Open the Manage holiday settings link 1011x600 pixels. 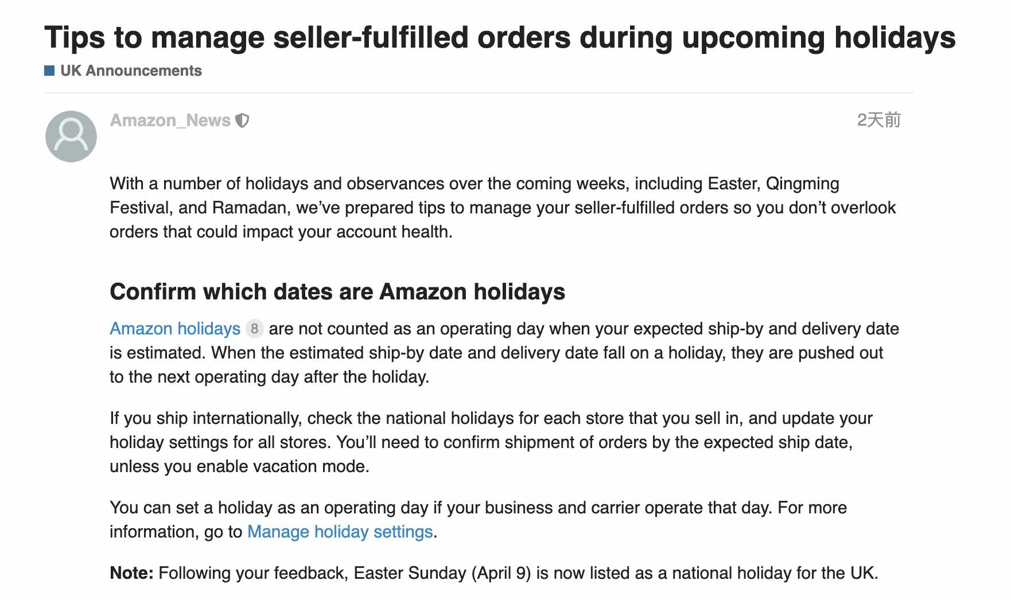340,532
